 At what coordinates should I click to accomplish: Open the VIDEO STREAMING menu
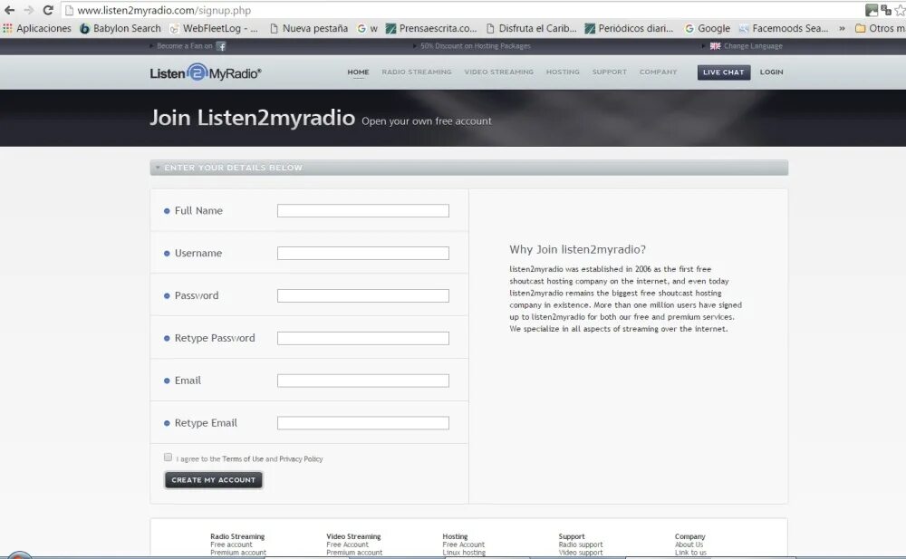498,72
